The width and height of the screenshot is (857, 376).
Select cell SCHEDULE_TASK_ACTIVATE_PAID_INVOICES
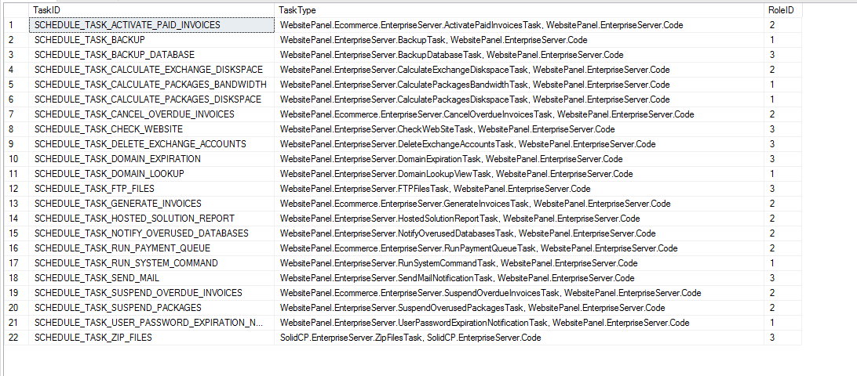(x=151, y=25)
